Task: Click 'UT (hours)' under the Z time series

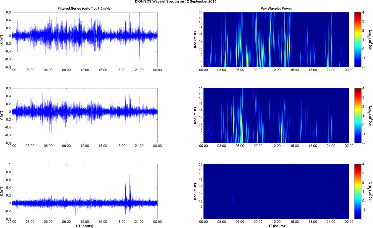Action: [x=84, y=226]
